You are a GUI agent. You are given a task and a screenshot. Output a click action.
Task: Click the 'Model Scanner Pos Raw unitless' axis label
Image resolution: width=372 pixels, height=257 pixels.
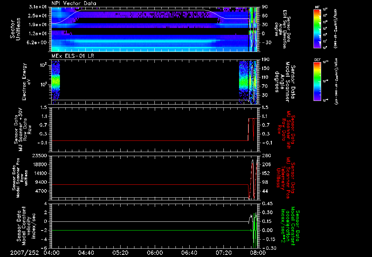[x=20, y=178]
